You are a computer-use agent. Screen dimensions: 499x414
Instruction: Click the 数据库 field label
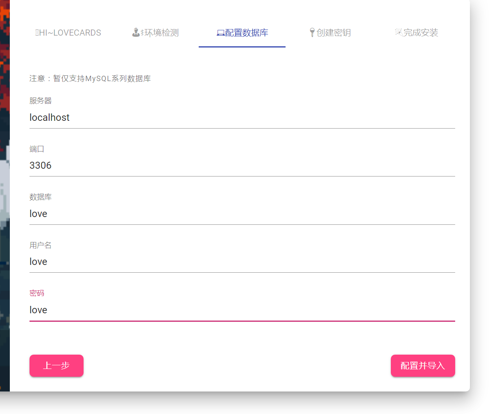(41, 197)
